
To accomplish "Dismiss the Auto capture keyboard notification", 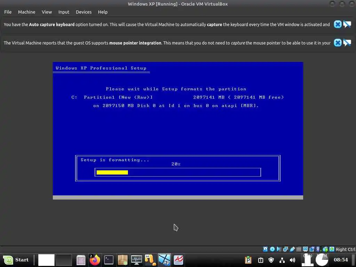I will click(x=338, y=24).
